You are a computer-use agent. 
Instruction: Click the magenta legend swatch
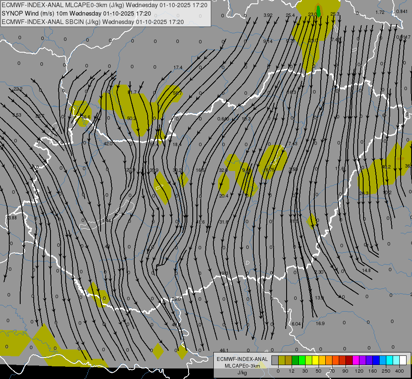(x=356, y=360)
